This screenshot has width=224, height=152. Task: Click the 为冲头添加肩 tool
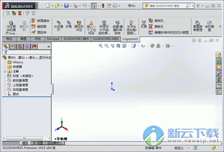coord(131,28)
